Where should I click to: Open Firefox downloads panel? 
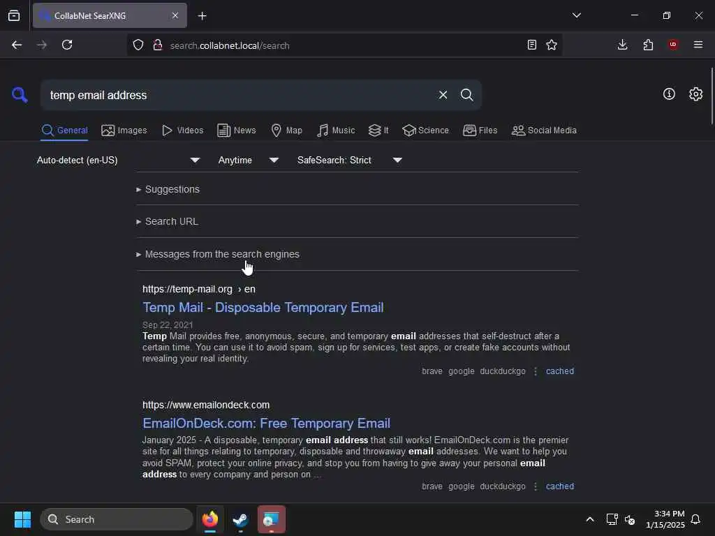click(622, 45)
